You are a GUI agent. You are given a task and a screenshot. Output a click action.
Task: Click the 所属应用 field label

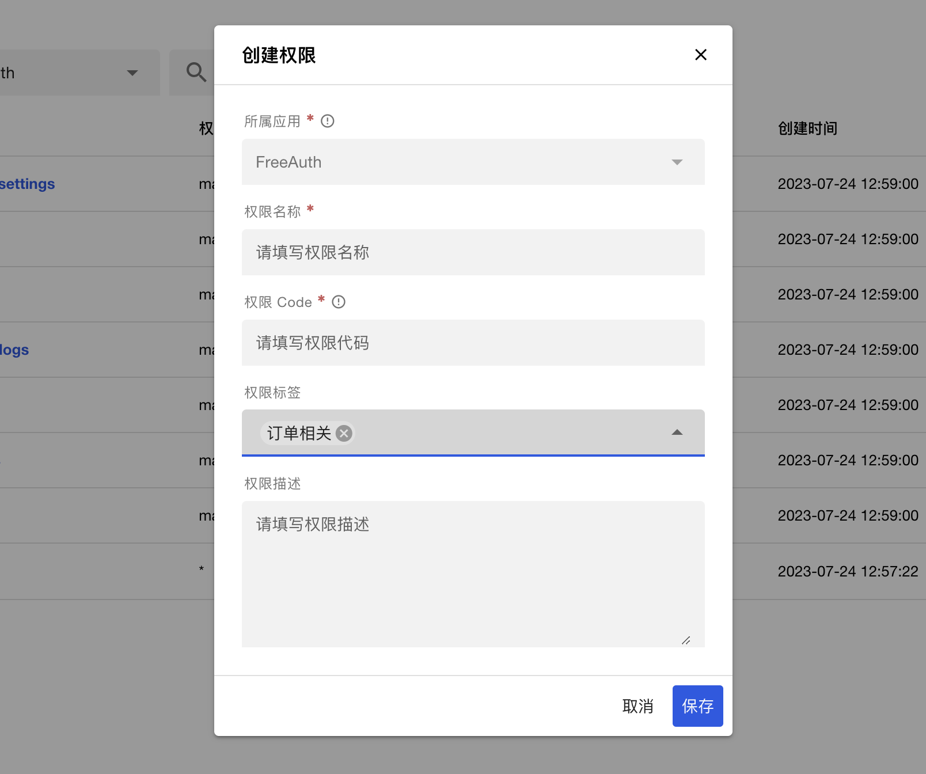[272, 122]
